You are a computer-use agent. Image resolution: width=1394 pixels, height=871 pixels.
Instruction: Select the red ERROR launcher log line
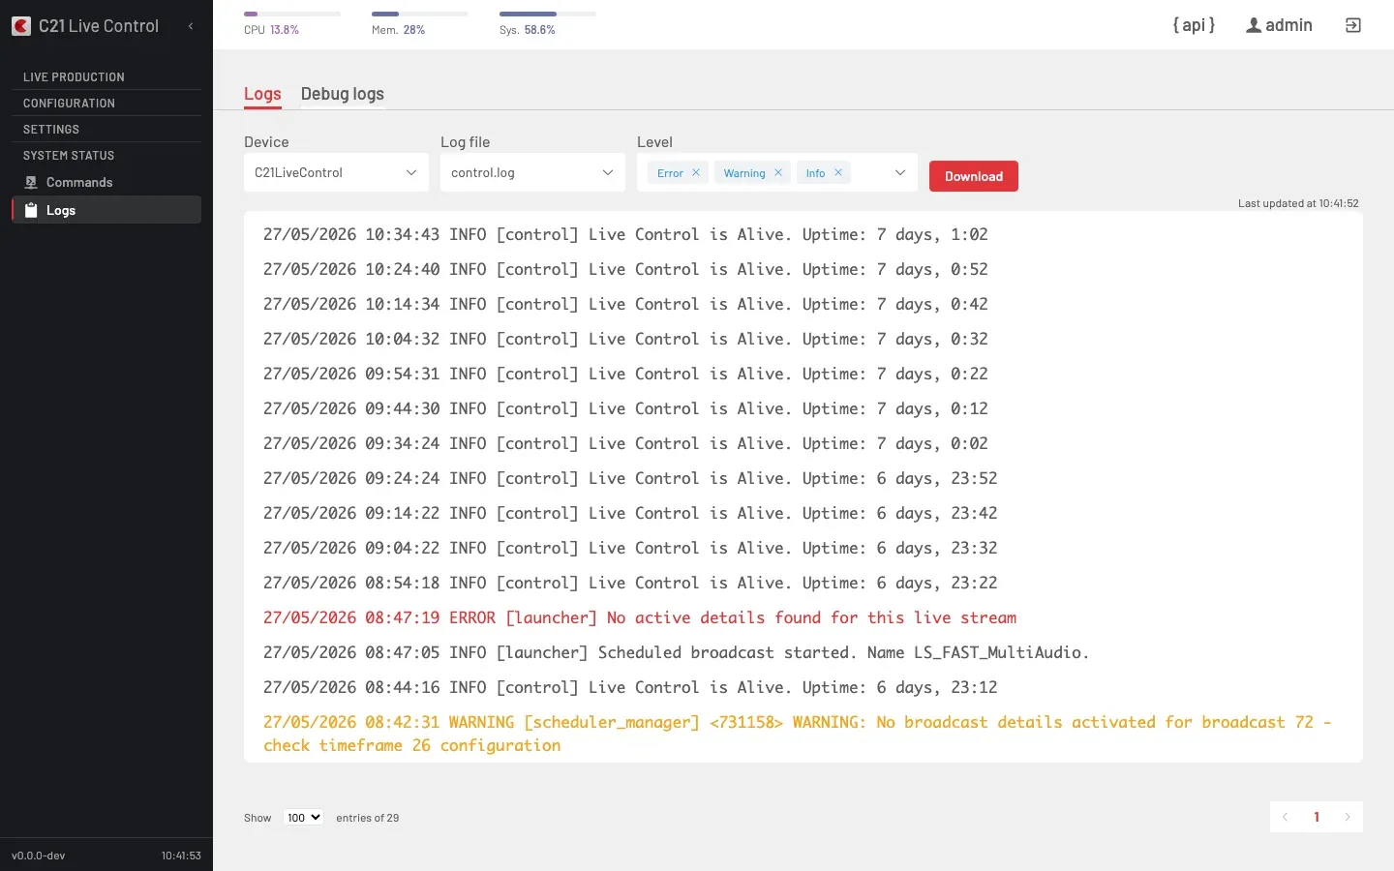pyautogui.click(x=640, y=617)
